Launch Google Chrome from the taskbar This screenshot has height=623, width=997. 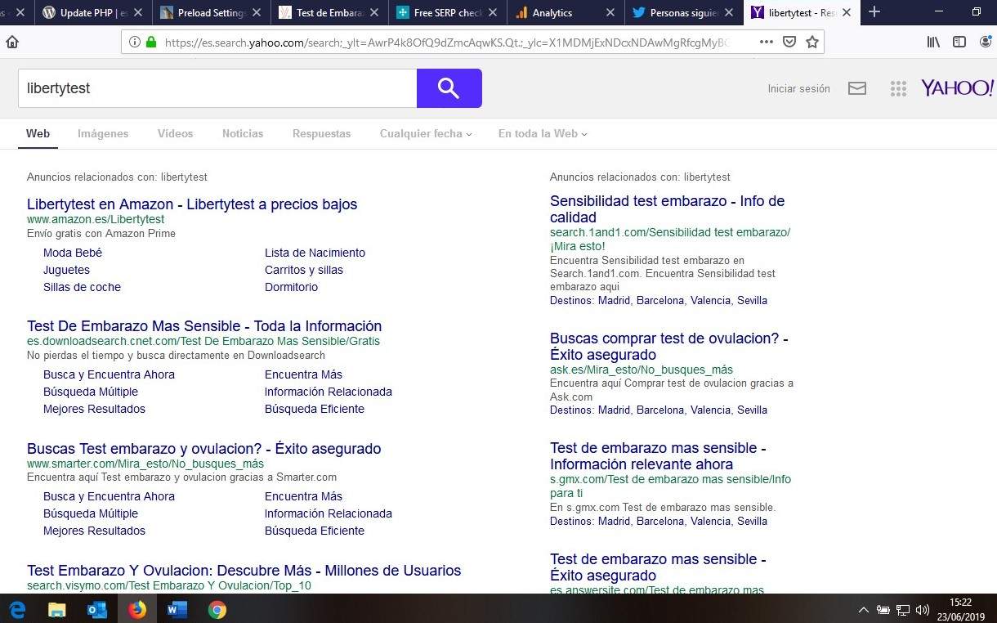217,609
